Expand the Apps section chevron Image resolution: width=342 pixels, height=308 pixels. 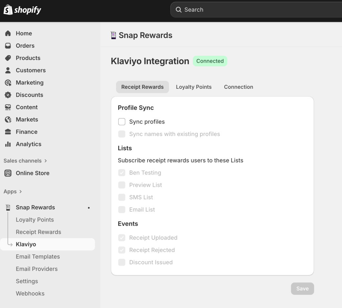point(21,192)
